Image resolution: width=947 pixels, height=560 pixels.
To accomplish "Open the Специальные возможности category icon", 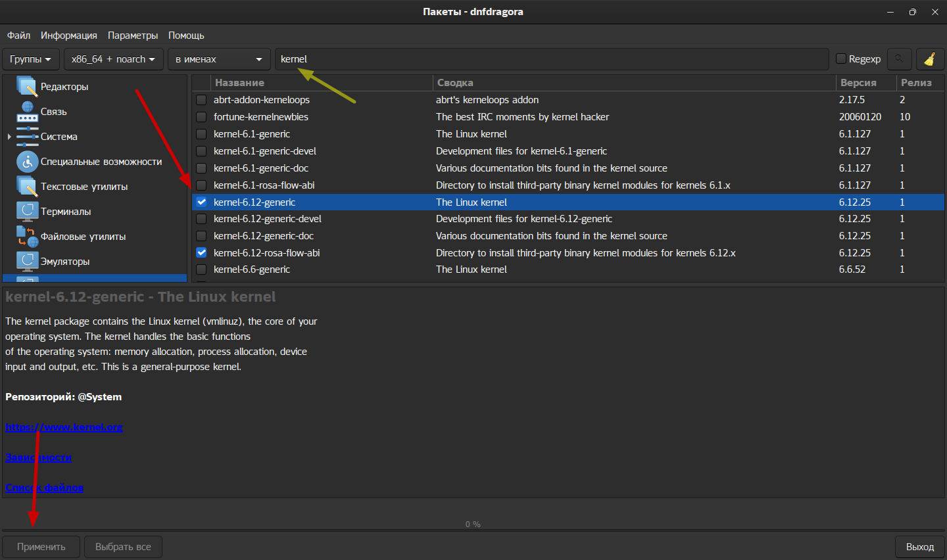I will coord(27,162).
